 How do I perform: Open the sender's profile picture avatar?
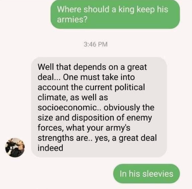pos(15,147)
